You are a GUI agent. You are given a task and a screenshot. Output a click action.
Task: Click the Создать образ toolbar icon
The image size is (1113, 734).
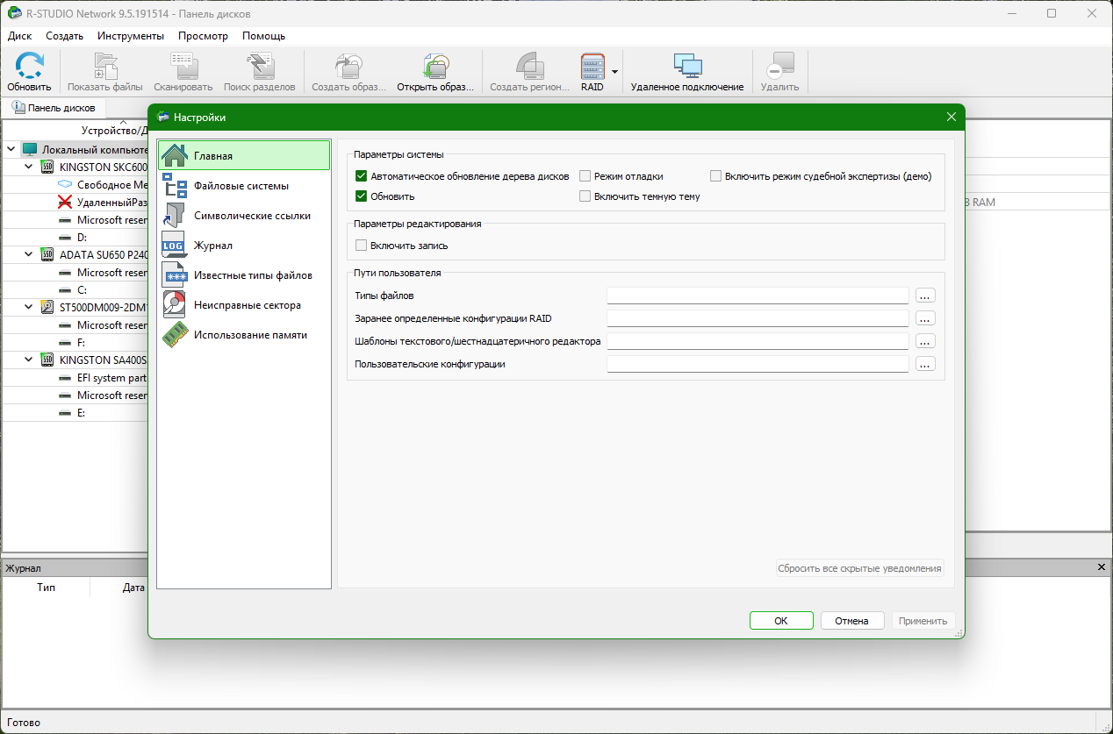point(348,66)
